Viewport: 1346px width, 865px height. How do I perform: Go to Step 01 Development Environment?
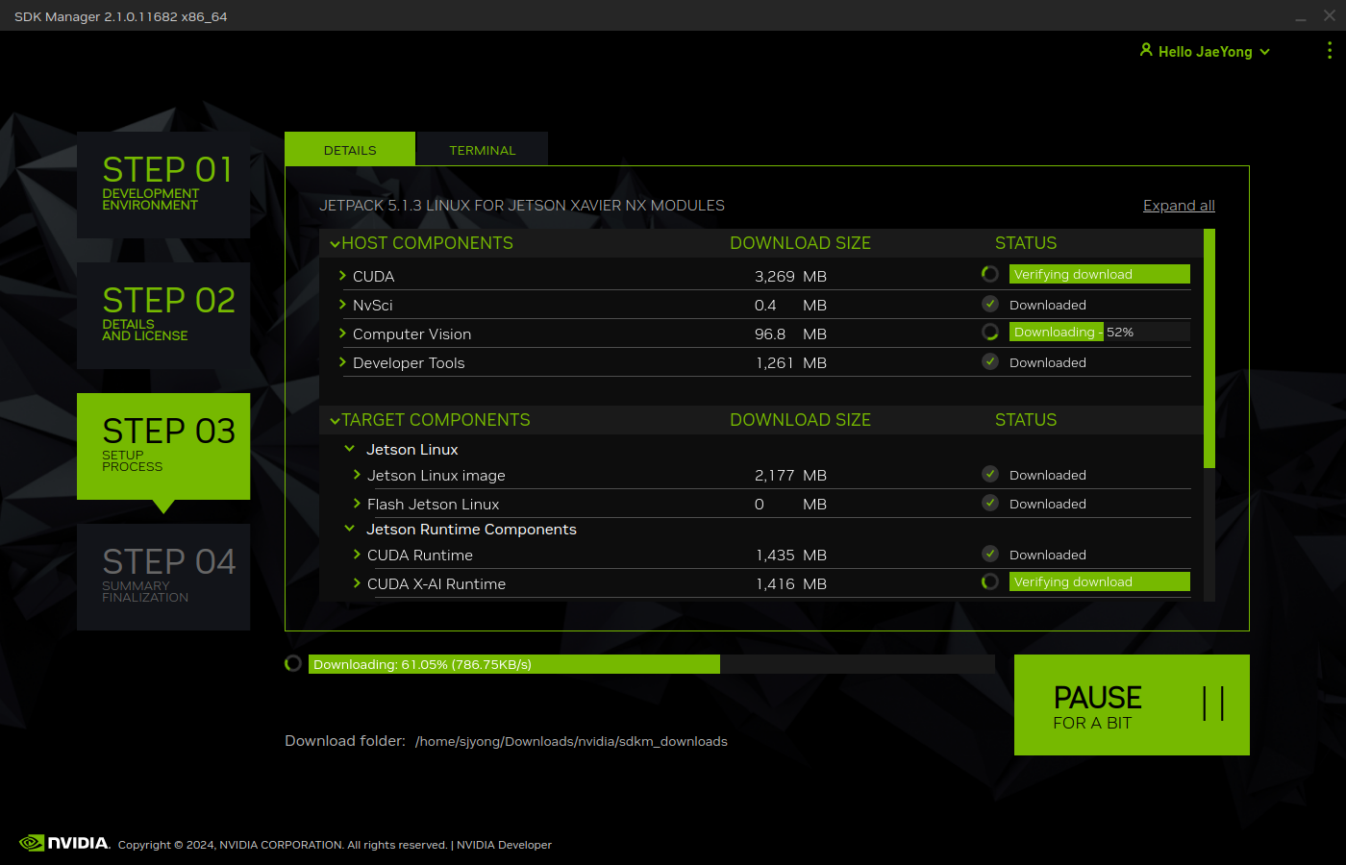click(163, 185)
